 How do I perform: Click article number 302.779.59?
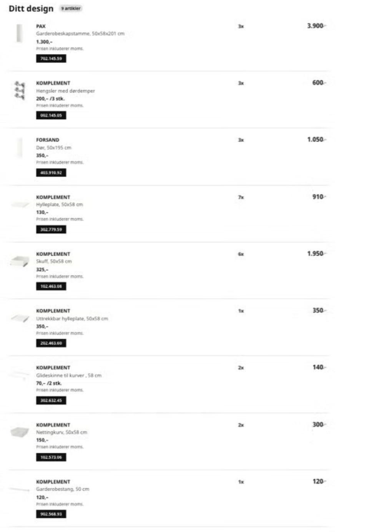point(51,230)
